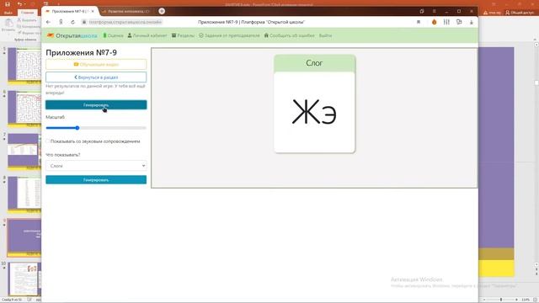
Task: Select PowerPoint slide 6 maze thumbnail
Action: pyautogui.click(x=24, y=109)
